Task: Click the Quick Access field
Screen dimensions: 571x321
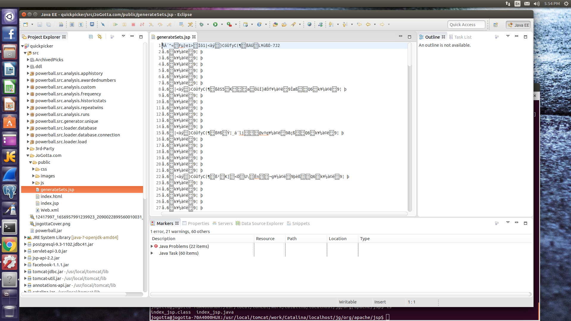Action: pos(466,25)
